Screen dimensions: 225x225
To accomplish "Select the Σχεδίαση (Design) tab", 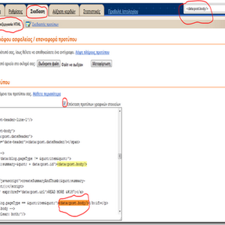I will (37, 11).
